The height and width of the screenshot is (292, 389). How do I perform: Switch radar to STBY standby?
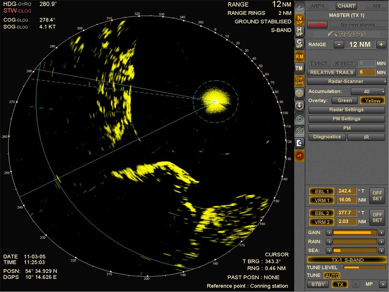318,284
